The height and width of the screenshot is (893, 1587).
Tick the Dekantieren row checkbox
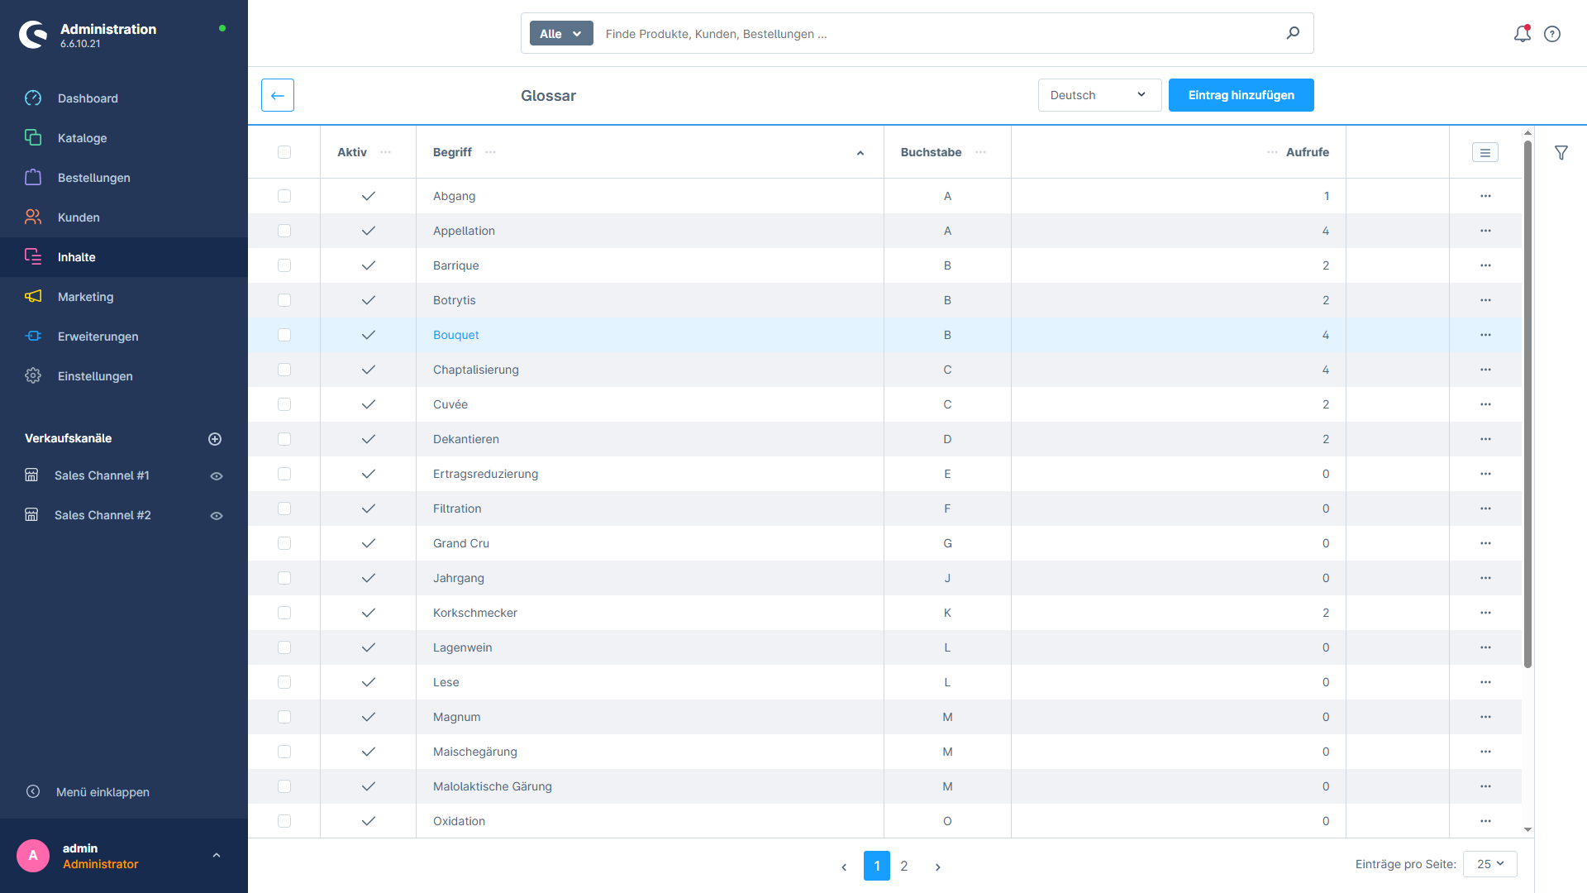tap(284, 439)
